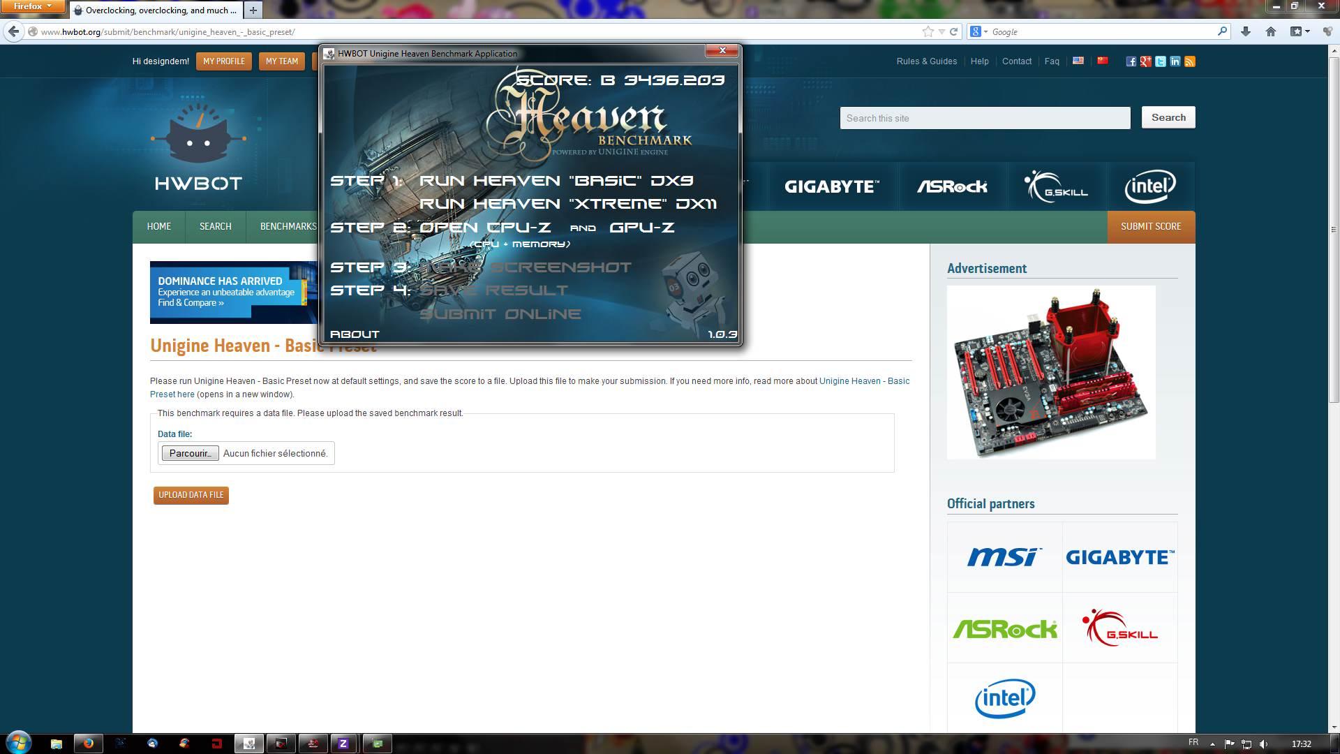Click the MY TEAM button
The image size is (1340, 754).
(282, 61)
